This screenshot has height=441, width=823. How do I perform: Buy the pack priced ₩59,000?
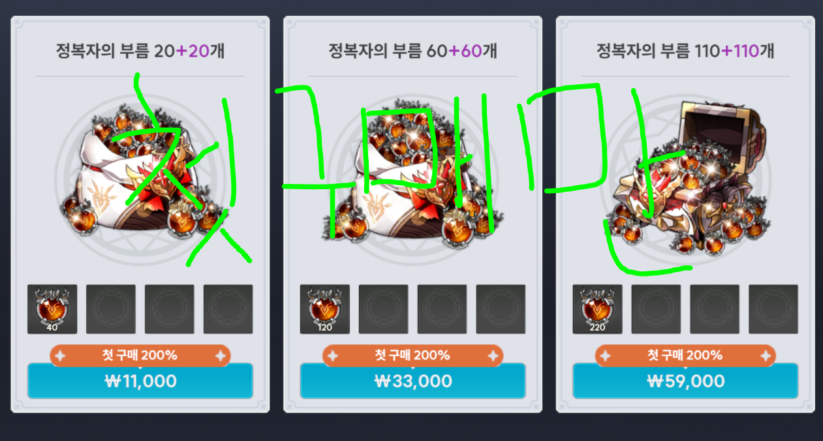pos(685,381)
